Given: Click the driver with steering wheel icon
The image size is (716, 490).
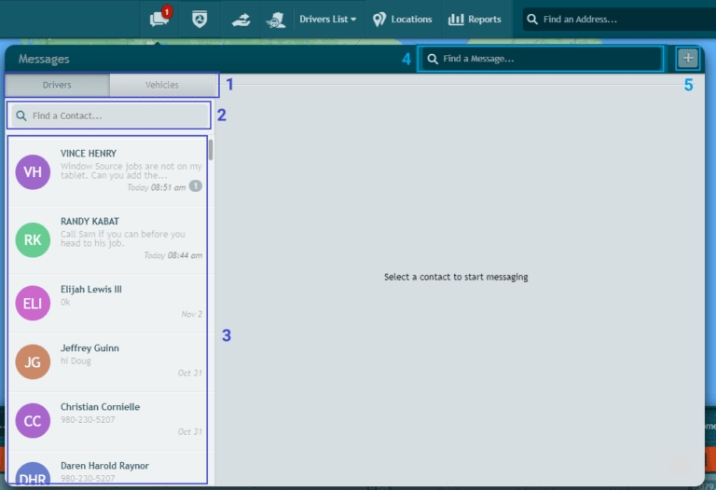Looking at the screenshot, I should point(275,20).
